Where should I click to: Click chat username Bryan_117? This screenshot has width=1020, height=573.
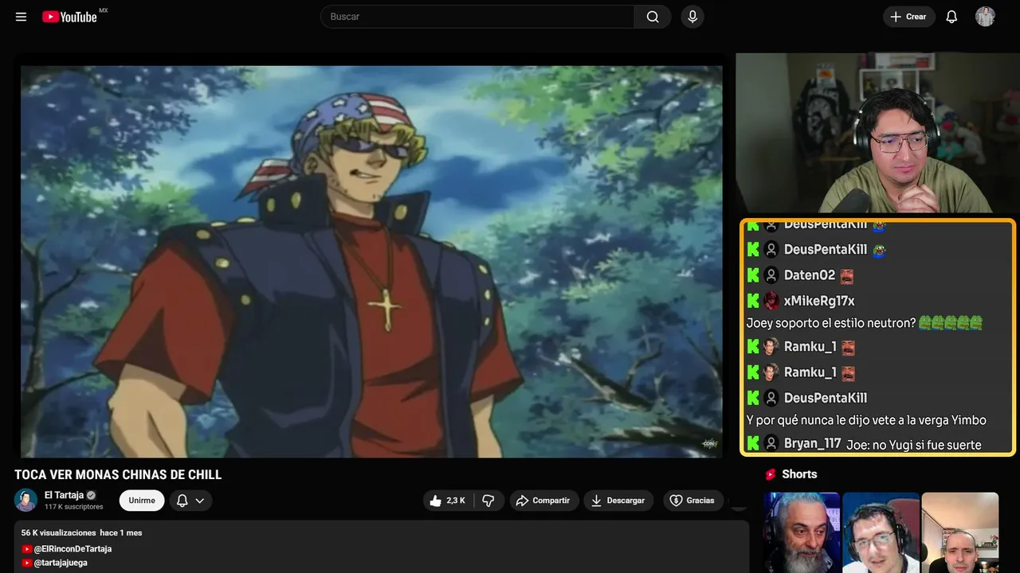click(813, 443)
